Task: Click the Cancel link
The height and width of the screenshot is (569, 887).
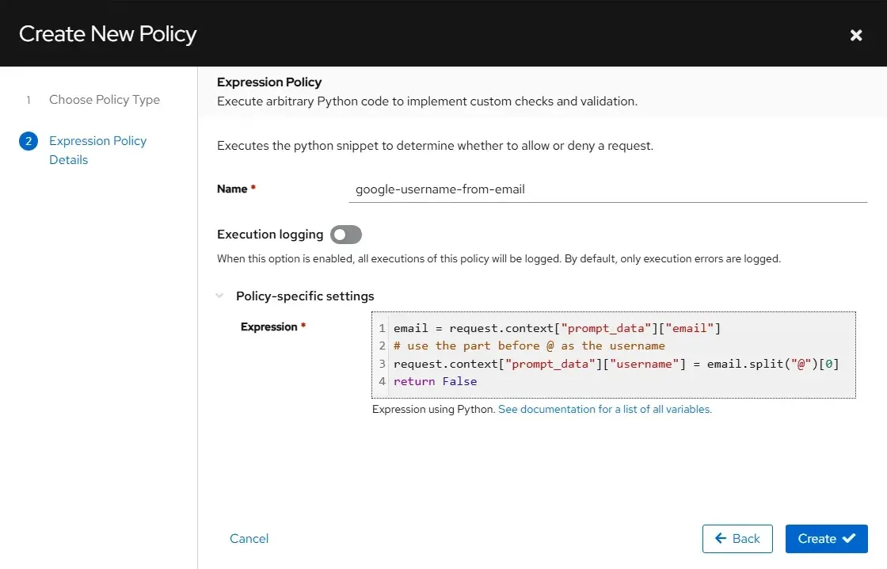Action: point(249,538)
